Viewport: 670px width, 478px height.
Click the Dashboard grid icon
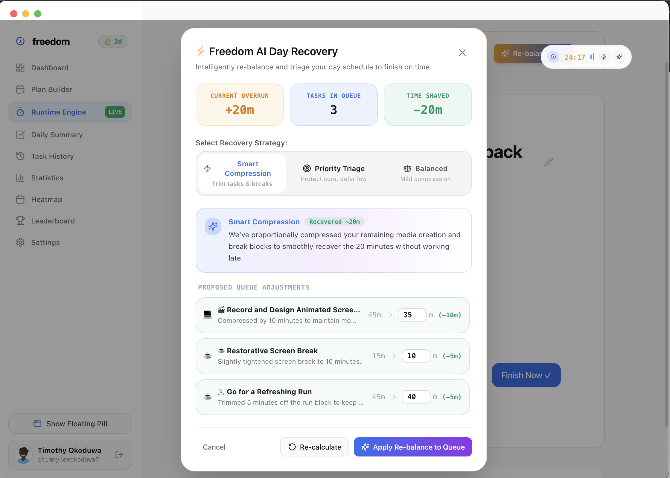20,68
